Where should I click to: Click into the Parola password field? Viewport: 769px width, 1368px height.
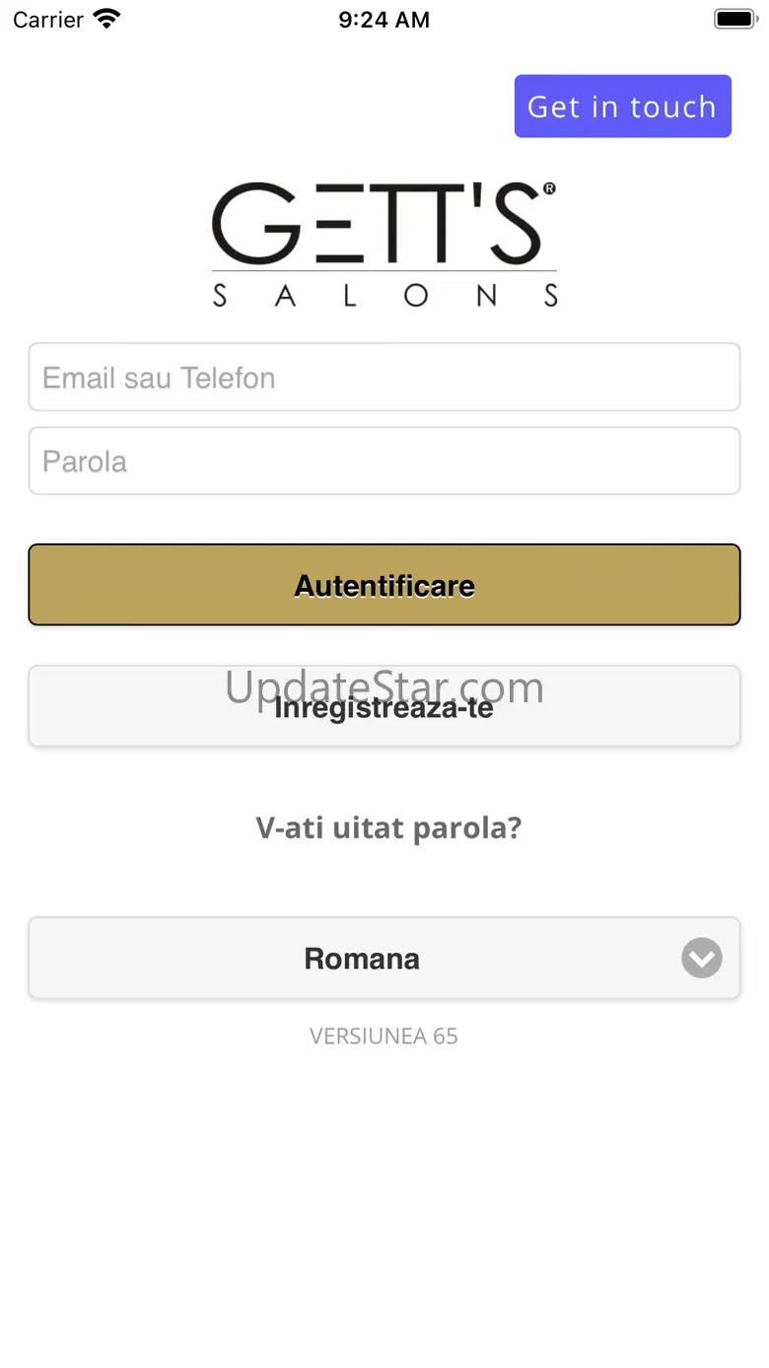click(x=384, y=462)
